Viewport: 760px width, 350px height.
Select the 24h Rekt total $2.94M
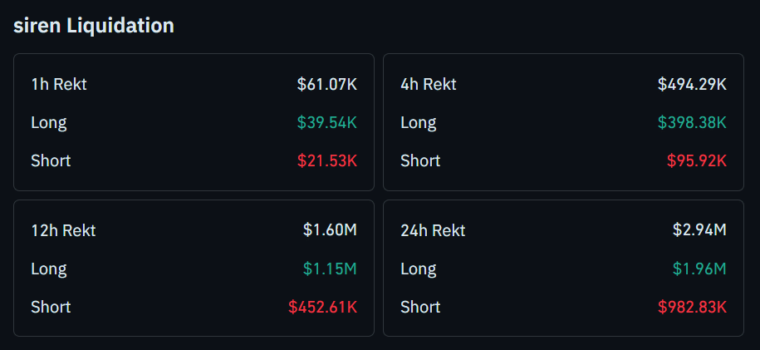pyautogui.click(x=699, y=230)
